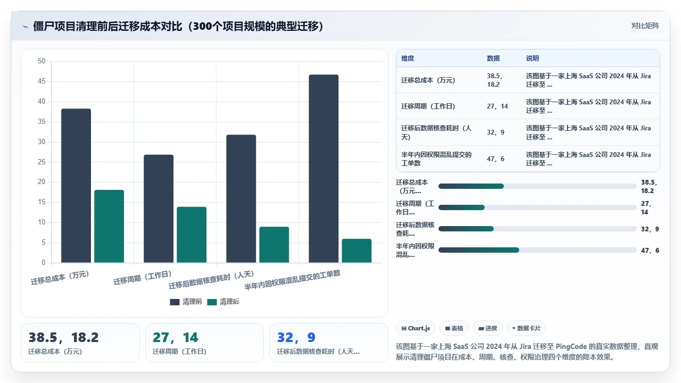
Task: Click the 对比矩阵 label in the header
Action: tap(645, 26)
